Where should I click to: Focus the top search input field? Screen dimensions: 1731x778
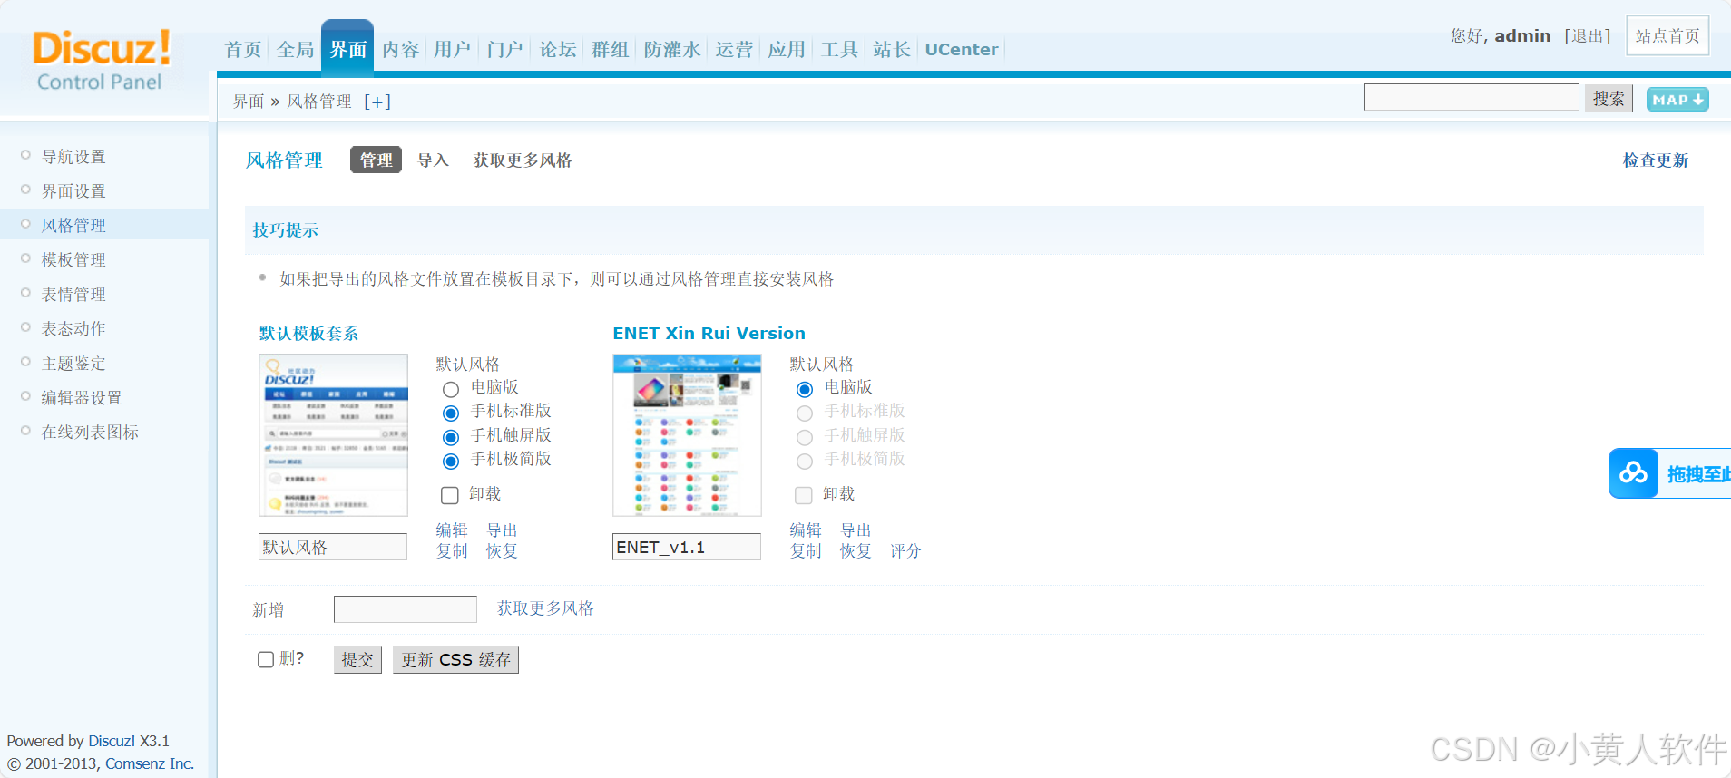tap(1472, 97)
